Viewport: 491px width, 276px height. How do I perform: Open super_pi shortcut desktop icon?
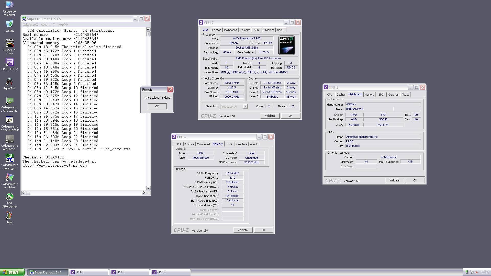[9, 162]
